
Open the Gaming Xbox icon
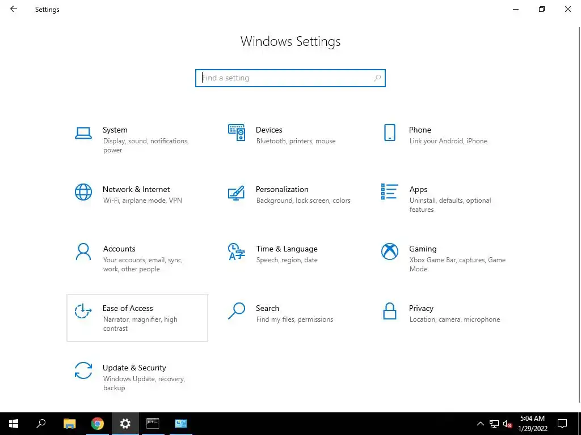click(389, 251)
